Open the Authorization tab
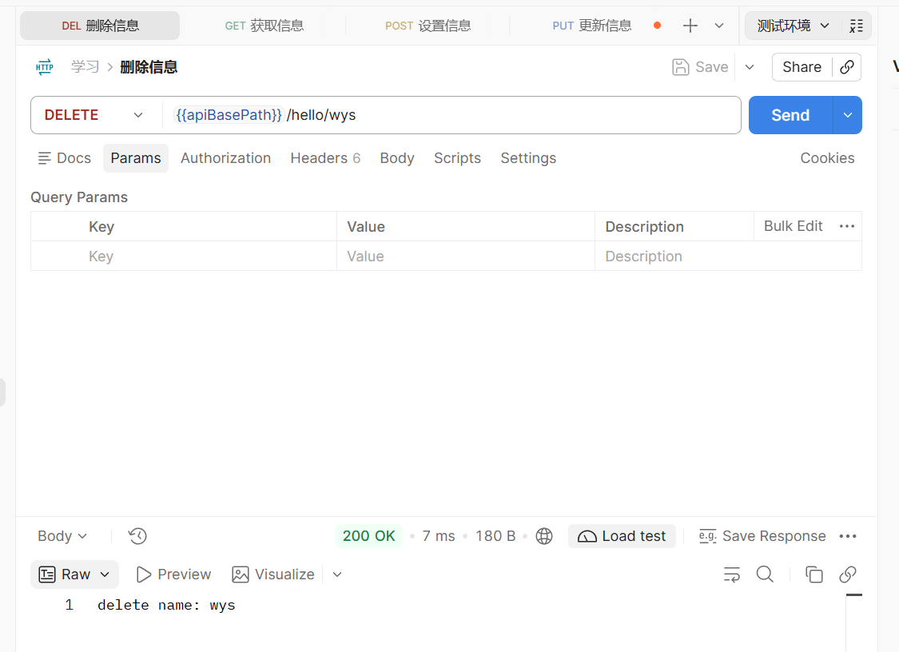899x652 pixels. click(226, 158)
